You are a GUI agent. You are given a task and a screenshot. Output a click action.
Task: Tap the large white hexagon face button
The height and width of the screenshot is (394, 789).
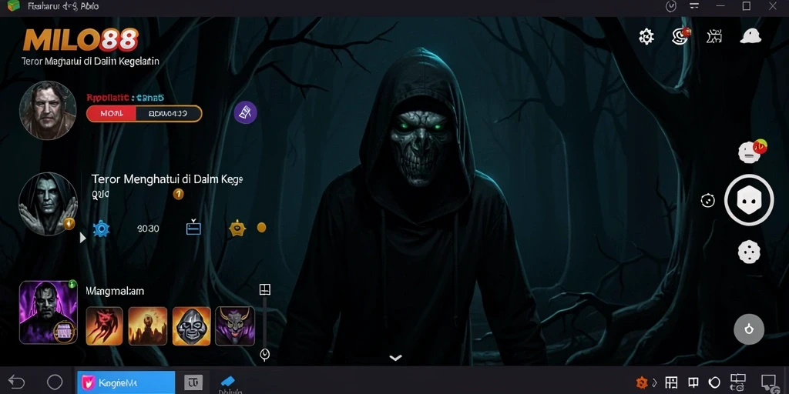pyautogui.click(x=749, y=200)
